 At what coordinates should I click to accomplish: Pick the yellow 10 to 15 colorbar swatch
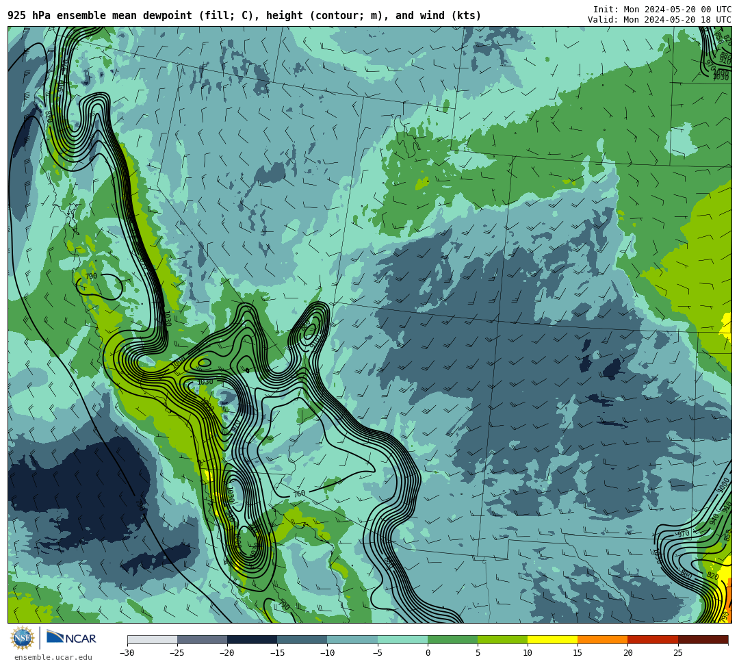point(552,639)
